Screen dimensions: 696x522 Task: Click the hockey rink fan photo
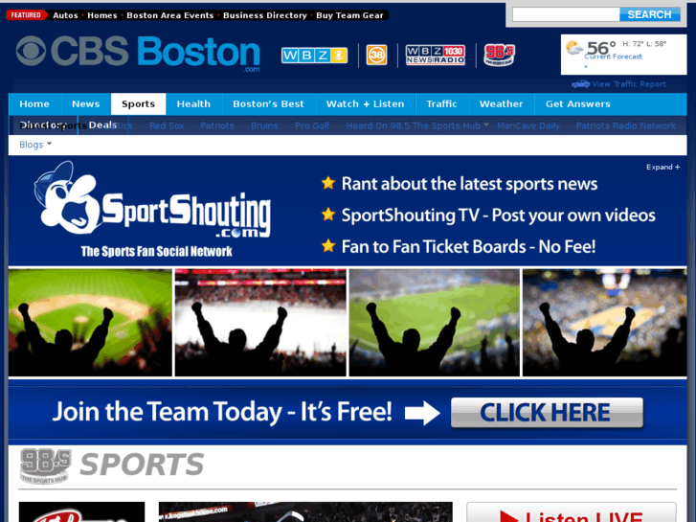pyautogui.click(x=260, y=323)
